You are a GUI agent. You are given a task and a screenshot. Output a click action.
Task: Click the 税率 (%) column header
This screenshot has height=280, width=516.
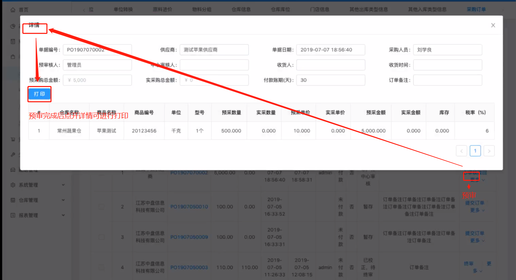click(475, 112)
